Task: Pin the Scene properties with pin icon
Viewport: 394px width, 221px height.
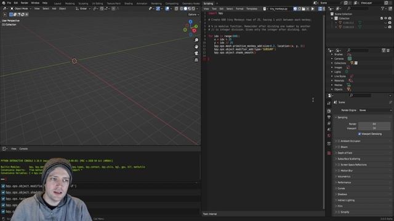Action: (390, 103)
